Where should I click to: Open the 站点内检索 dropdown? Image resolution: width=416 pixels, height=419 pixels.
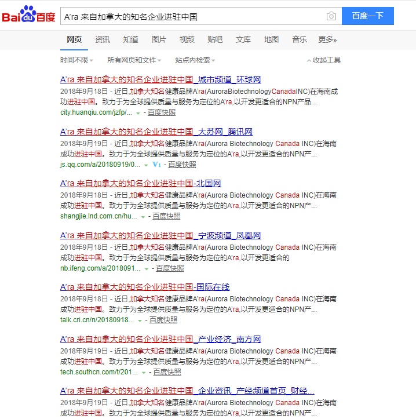point(195,60)
